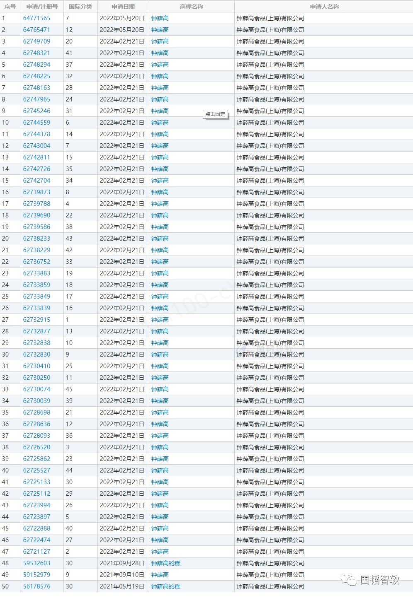This screenshot has width=413, height=598.
Task: Open application number 62732838
Action: pyautogui.click(x=36, y=343)
